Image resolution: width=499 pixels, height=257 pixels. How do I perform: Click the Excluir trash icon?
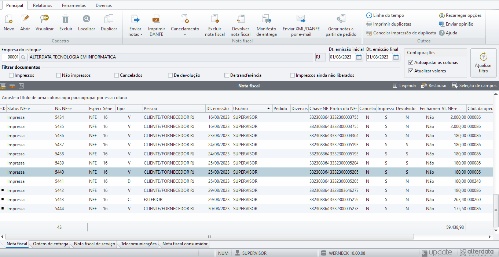[x=66, y=19]
